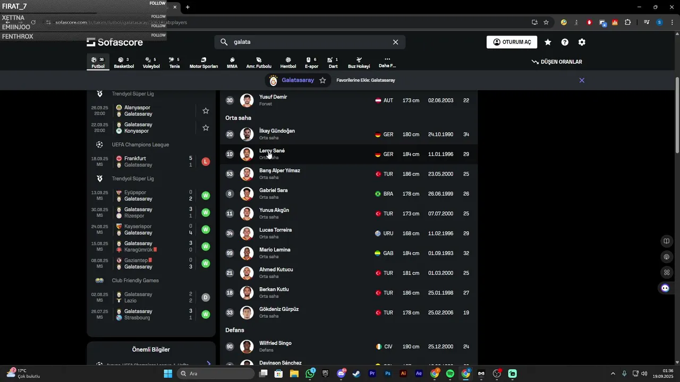The height and width of the screenshot is (382, 680).
Task: Expand the Daha Fazla more sports menu
Action: 387,63
